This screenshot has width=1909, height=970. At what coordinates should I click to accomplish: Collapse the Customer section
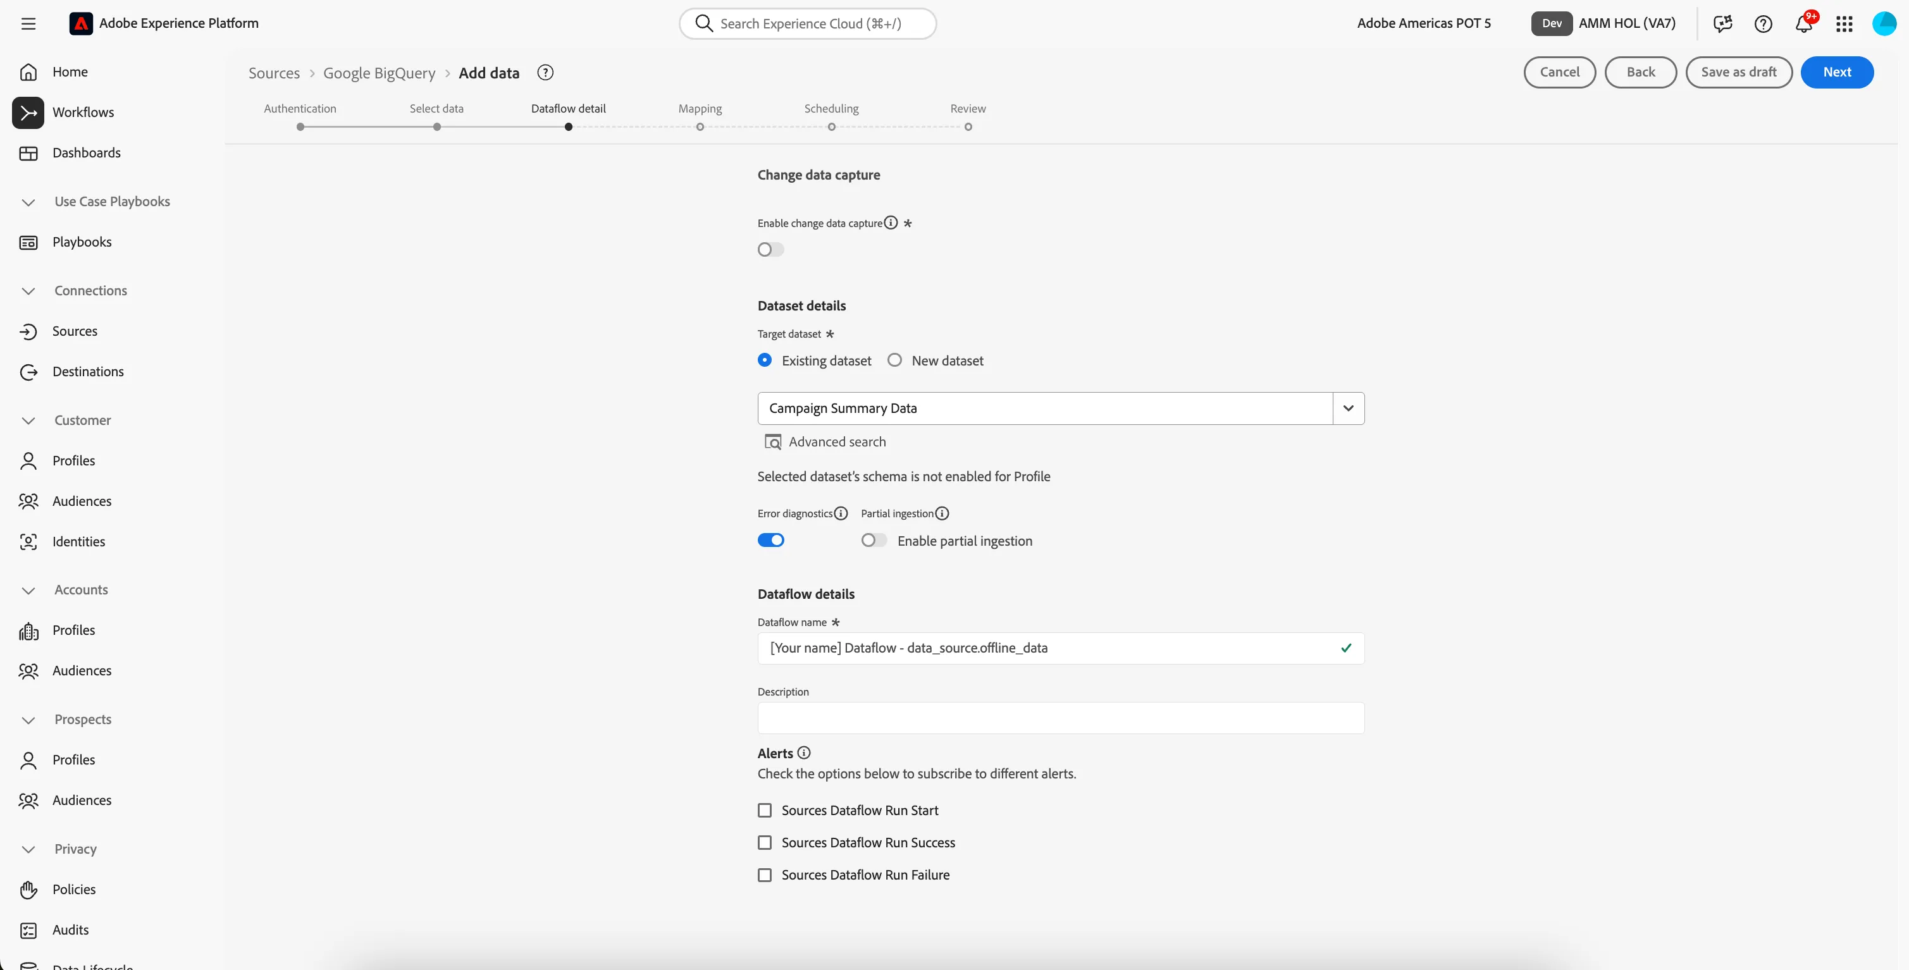tap(28, 421)
